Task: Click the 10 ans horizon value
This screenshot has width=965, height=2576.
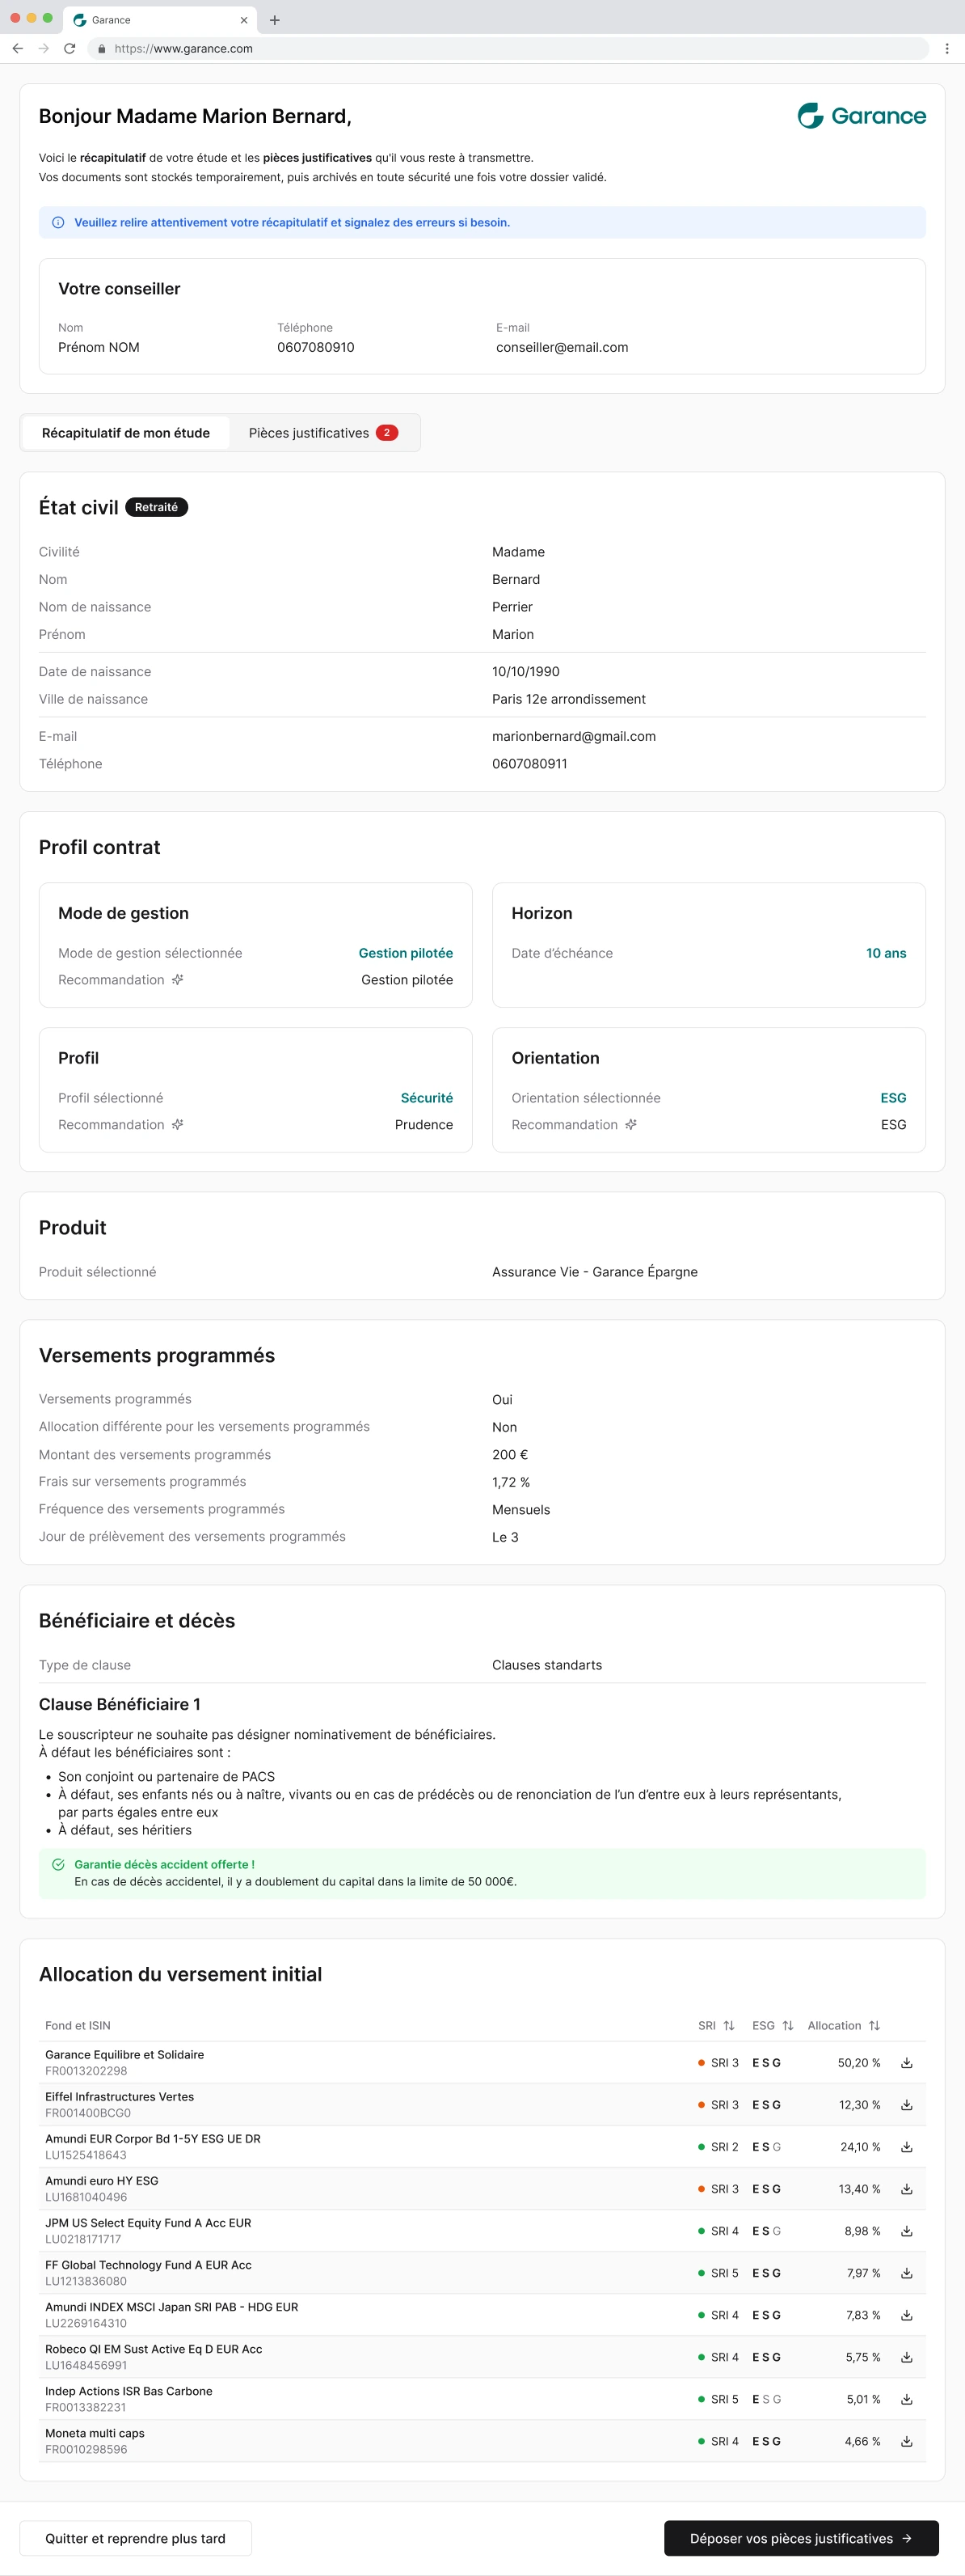Action: click(886, 953)
